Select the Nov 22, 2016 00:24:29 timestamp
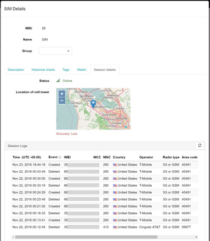 click(29, 192)
